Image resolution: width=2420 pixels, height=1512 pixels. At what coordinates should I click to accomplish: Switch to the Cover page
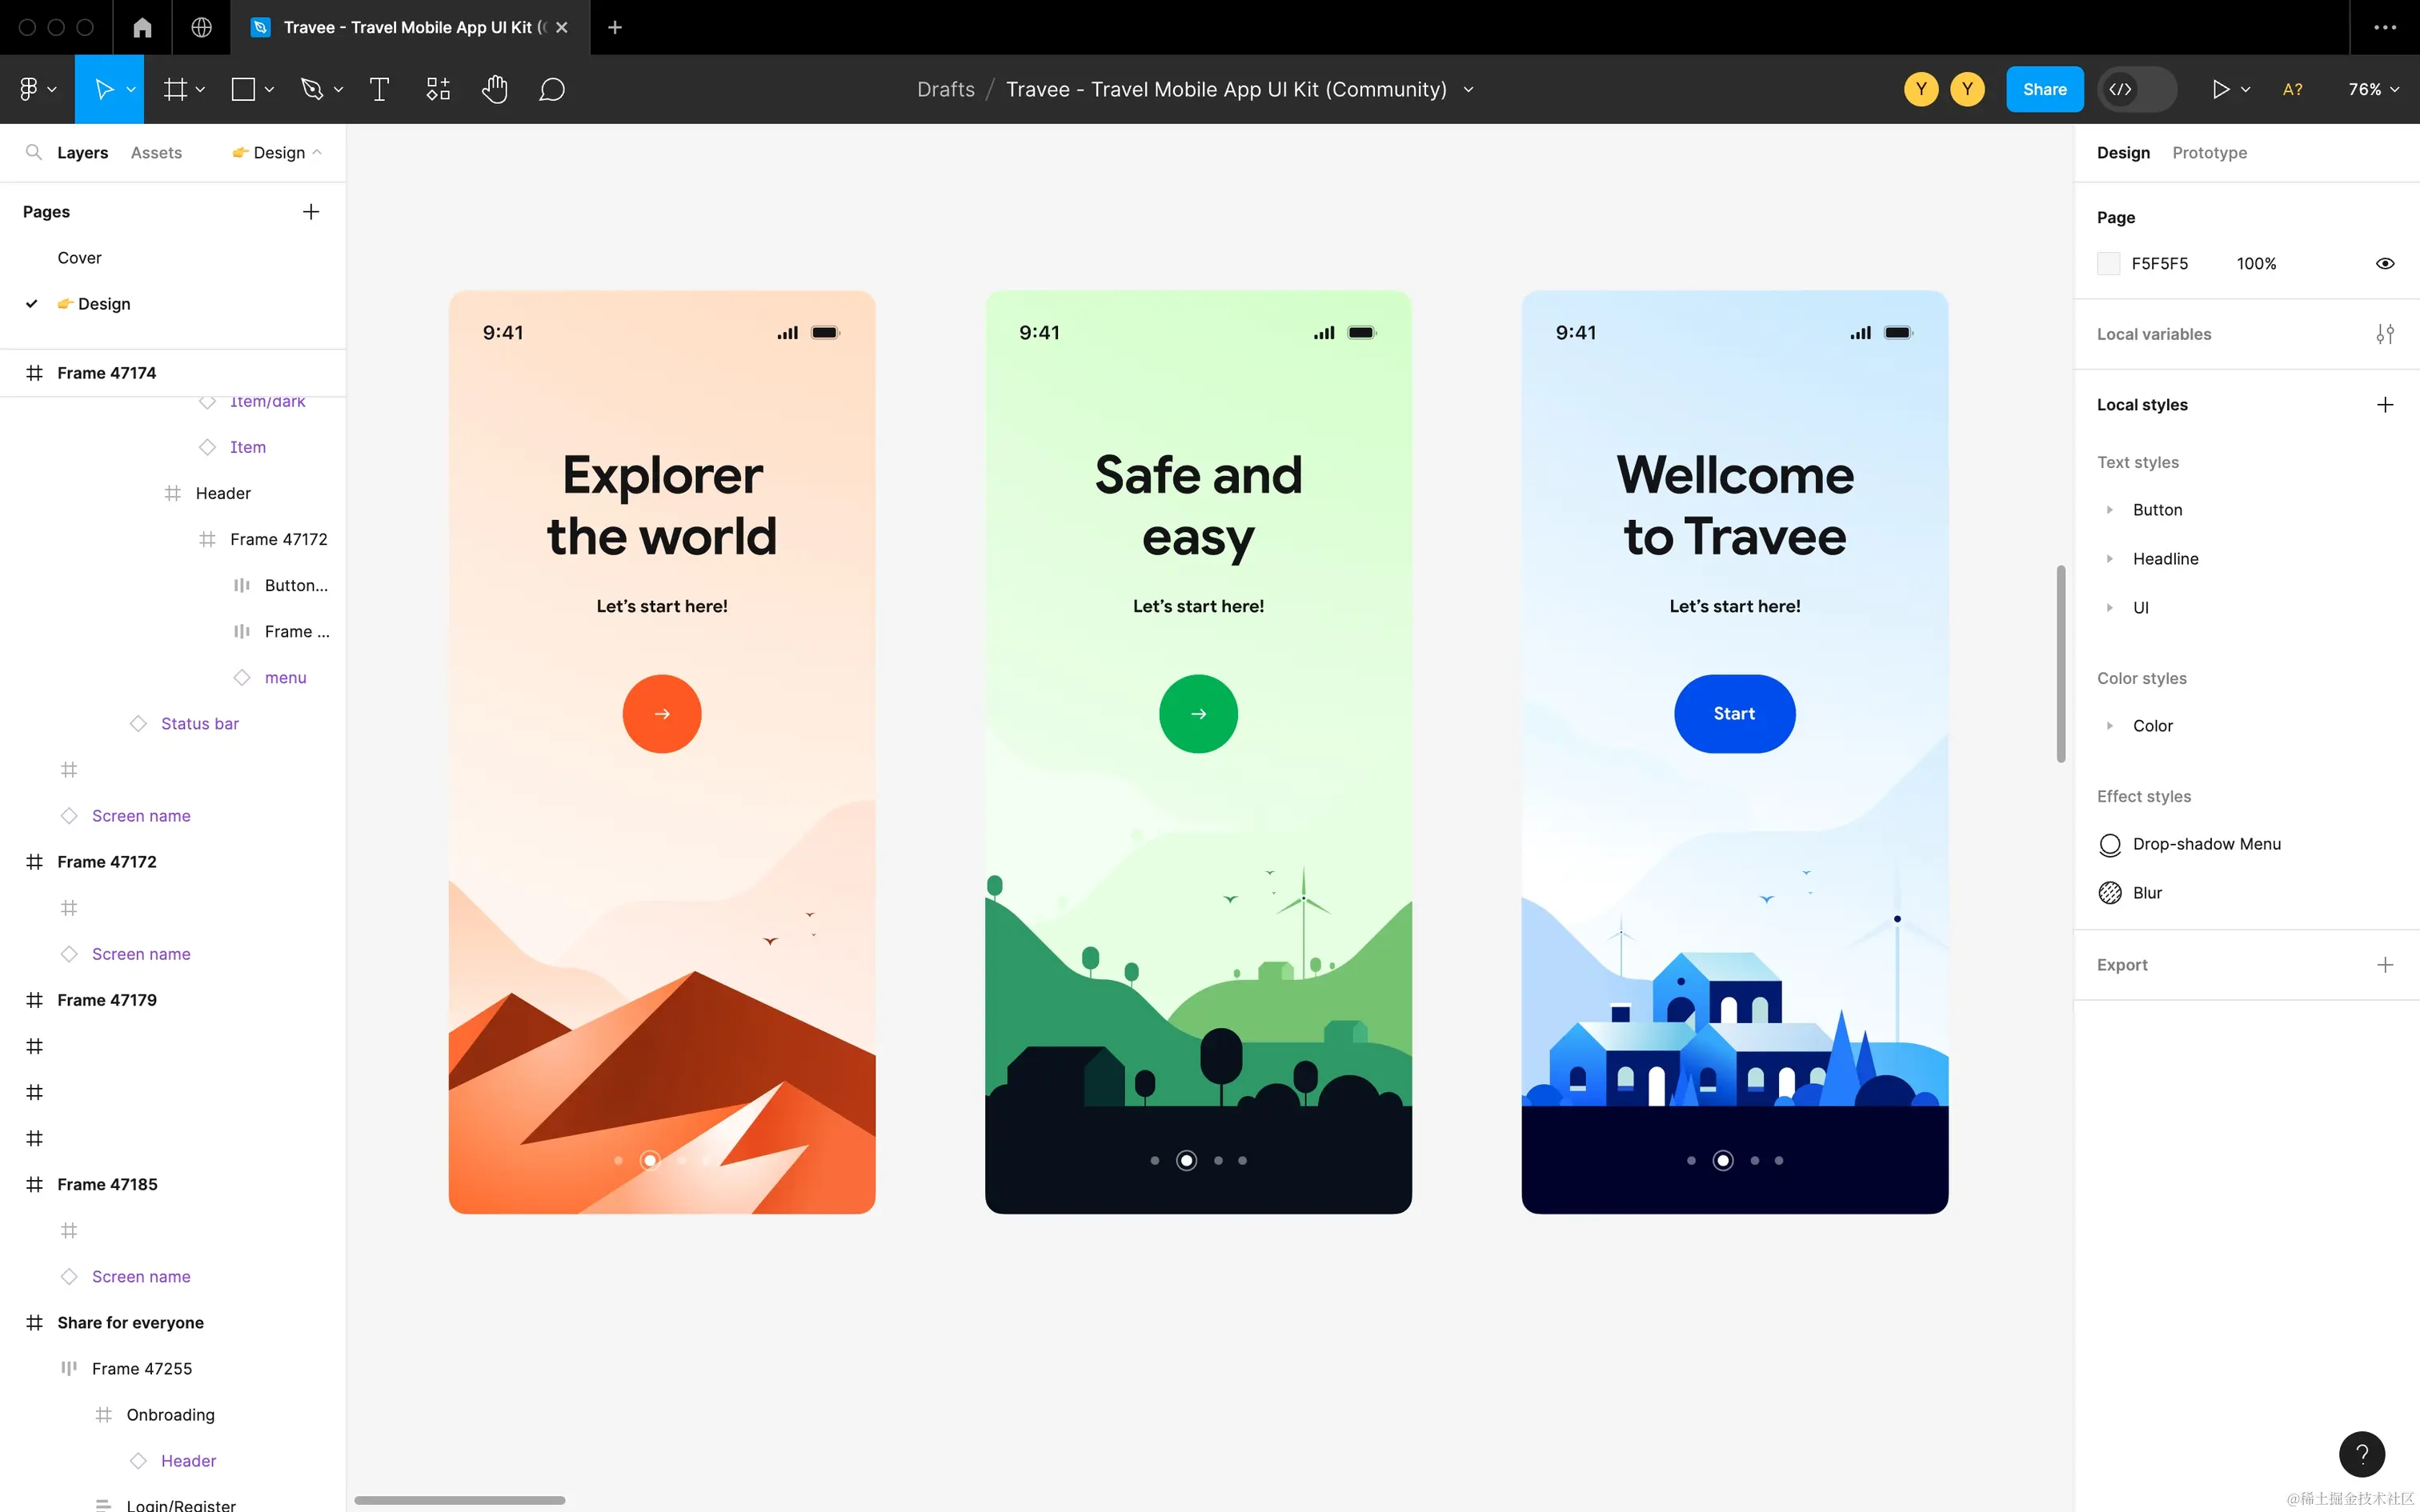coord(80,258)
